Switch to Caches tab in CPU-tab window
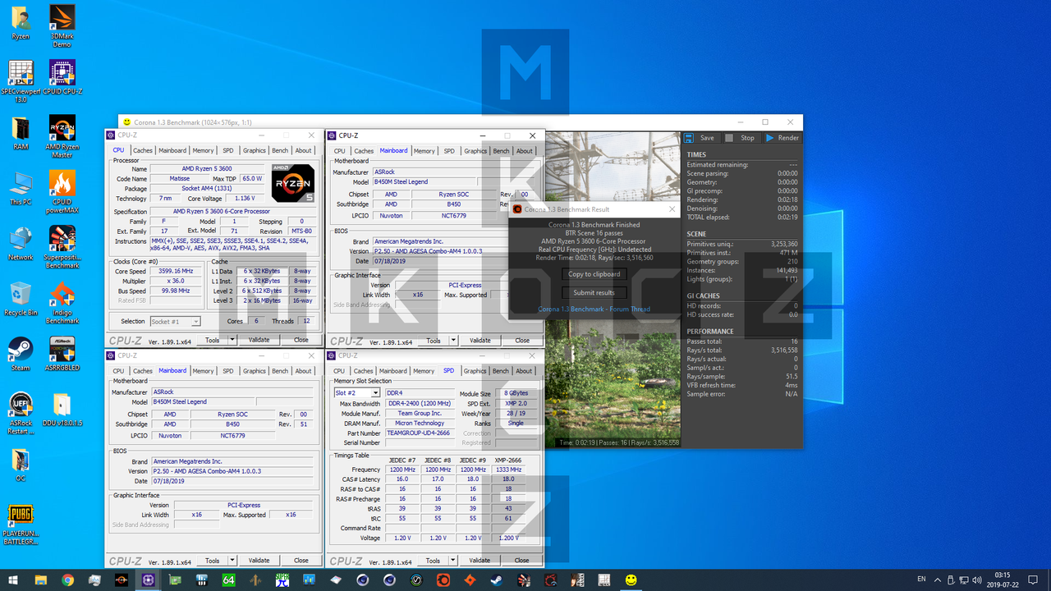This screenshot has height=591, width=1051. (x=143, y=150)
